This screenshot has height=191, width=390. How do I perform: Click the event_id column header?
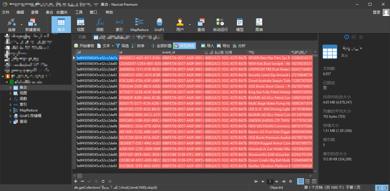[x=183, y=52]
